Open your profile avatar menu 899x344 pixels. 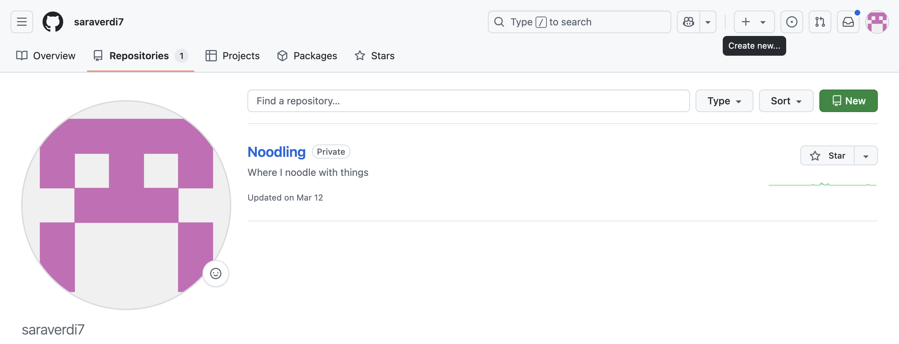[x=877, y=21]
